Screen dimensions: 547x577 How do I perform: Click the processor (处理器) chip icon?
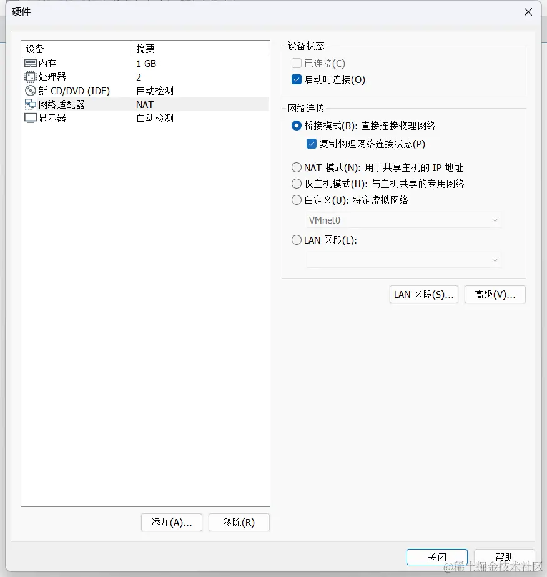click(x=30, y=77)
